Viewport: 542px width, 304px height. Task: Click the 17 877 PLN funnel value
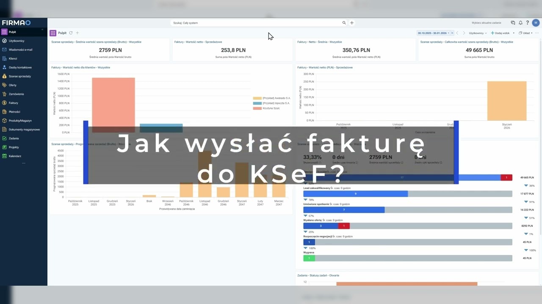[527, 194]
